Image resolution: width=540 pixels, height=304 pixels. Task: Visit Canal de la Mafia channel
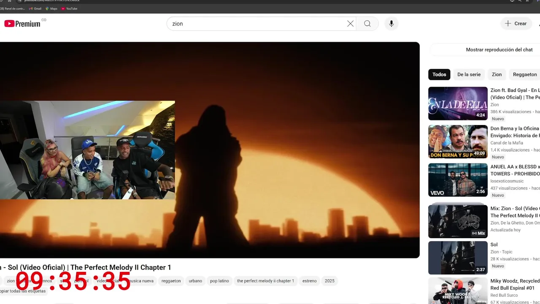tap(507, 143)
